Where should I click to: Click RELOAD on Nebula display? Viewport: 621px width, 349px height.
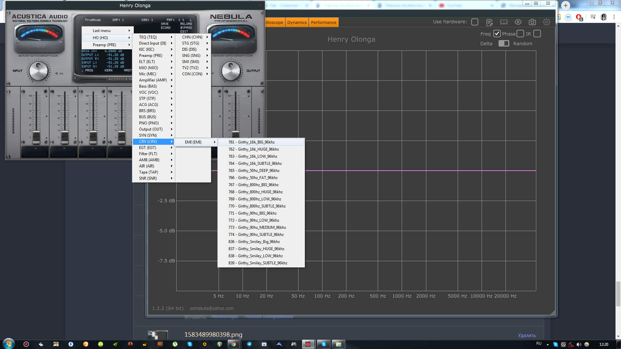tap(186, 24)
